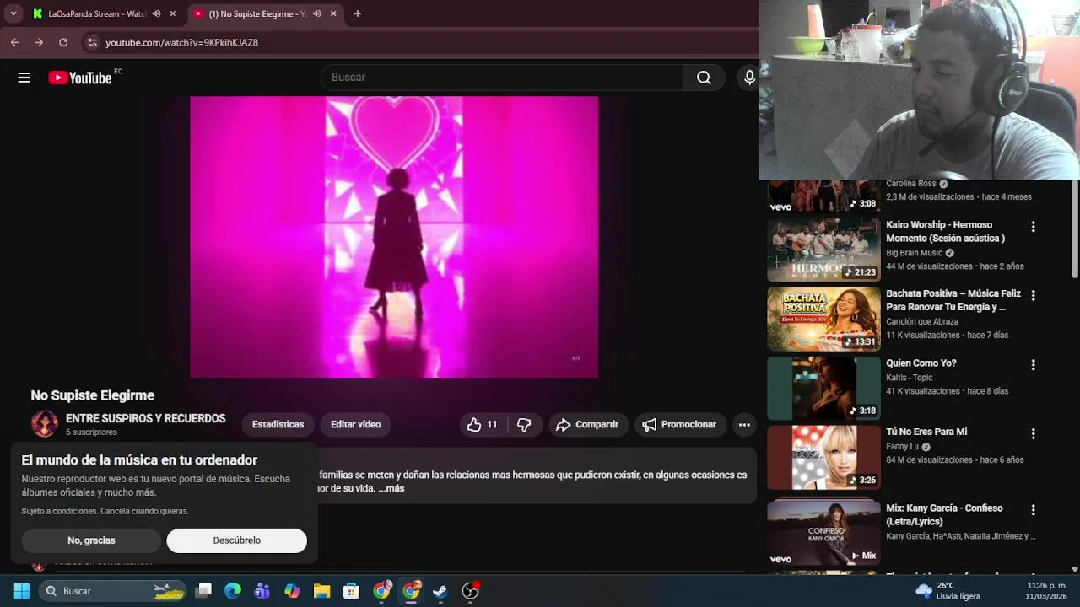
Task: Switch to the LaOsaPanda Stream tab
Action: pyautogui.click(x=97, y=13)
